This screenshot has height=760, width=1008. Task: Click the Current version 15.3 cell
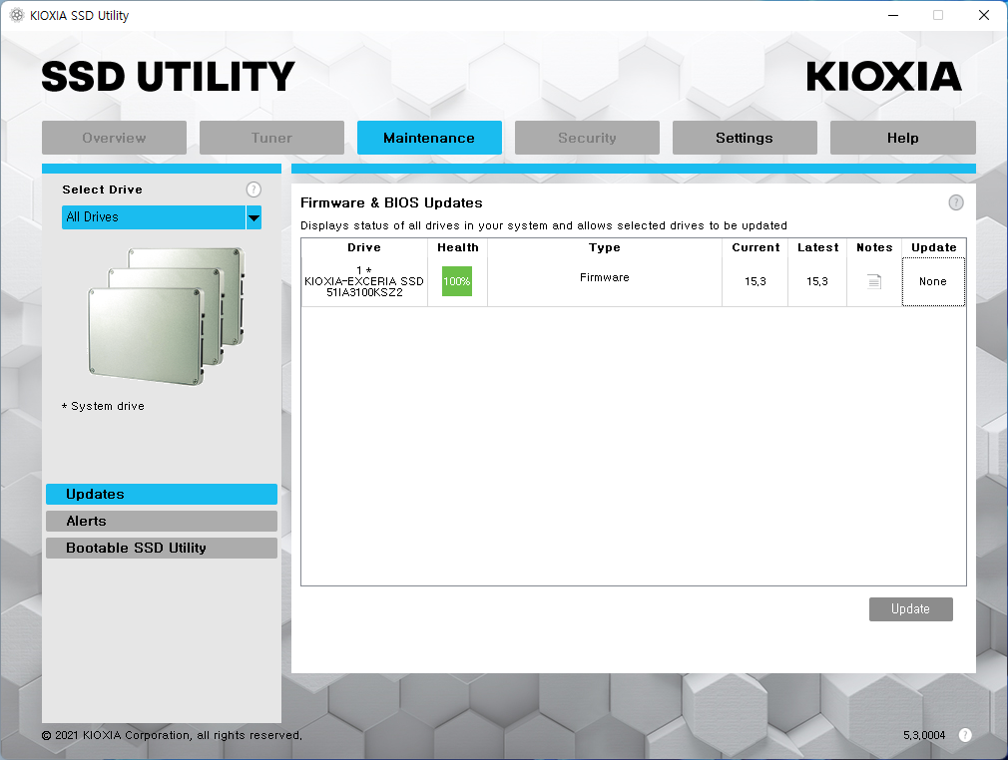[756, 281]
